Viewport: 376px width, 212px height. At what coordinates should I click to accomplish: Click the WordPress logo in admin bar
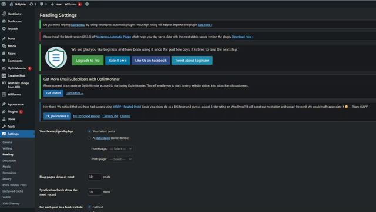pos(4,4)
